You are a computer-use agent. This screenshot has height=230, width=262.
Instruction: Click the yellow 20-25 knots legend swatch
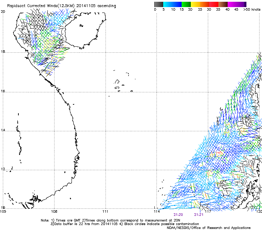pyautogui.click(x=195, y=4)
